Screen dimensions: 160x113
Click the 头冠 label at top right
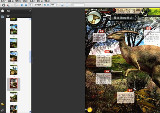[148, 28]
